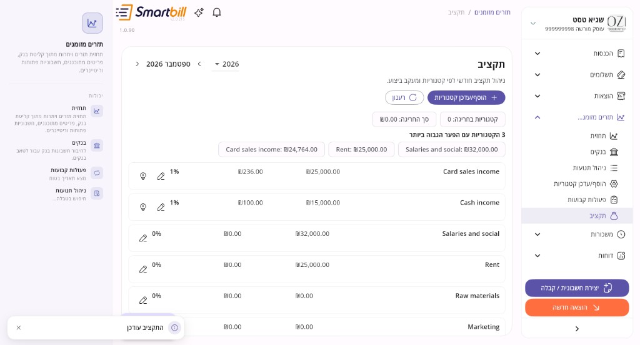Screen dimensions: 640x345
Task: Expand the company account selector chevron
Action: [533, 23]
